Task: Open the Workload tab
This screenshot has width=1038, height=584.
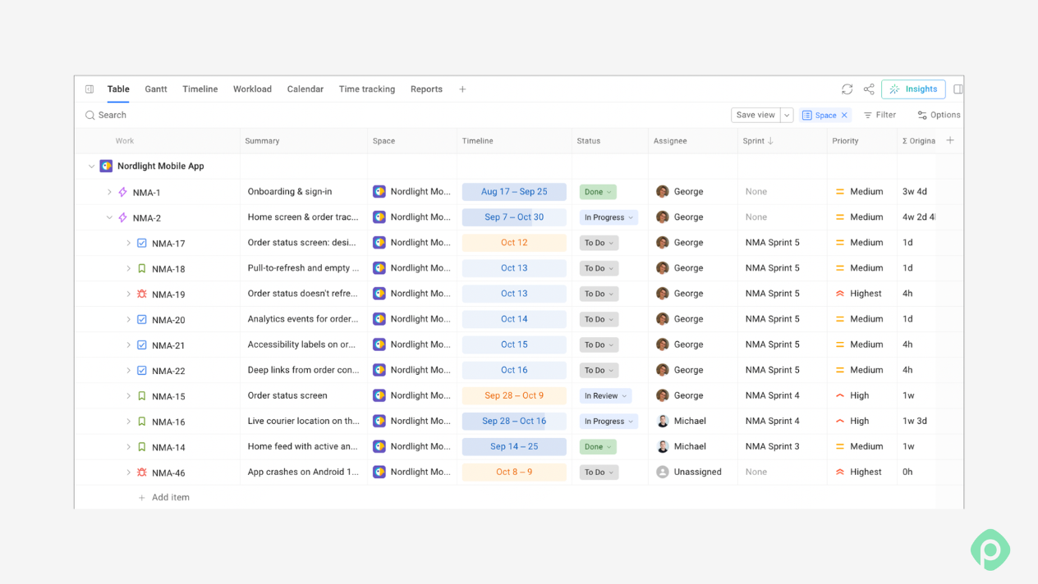Action: point(252,89)
